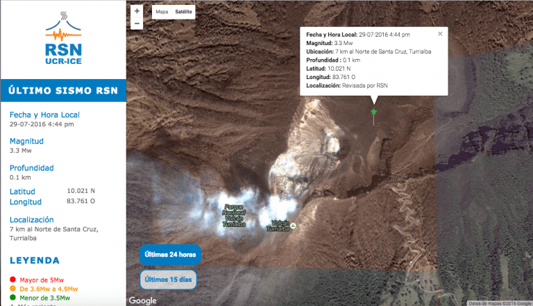Select the Magnitud heading in sidebar

[x=26, y=141]
